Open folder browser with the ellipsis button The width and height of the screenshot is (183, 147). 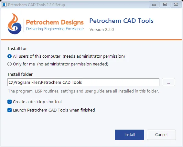pyautogui.click(x=168, y=82)
